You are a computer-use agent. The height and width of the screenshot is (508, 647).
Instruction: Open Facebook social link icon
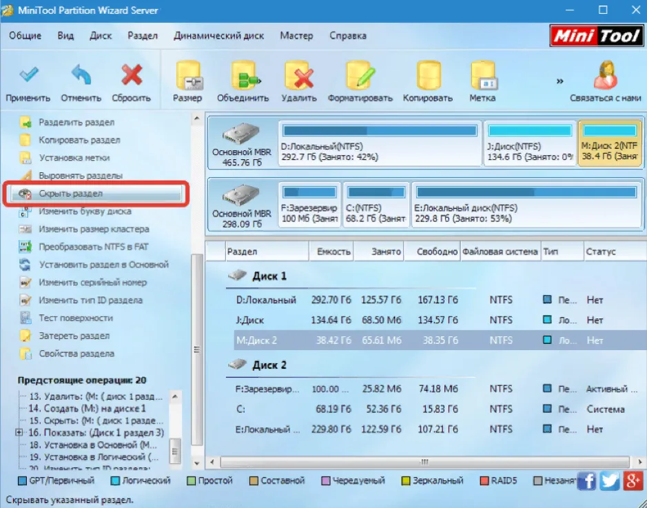pos(586,480)
